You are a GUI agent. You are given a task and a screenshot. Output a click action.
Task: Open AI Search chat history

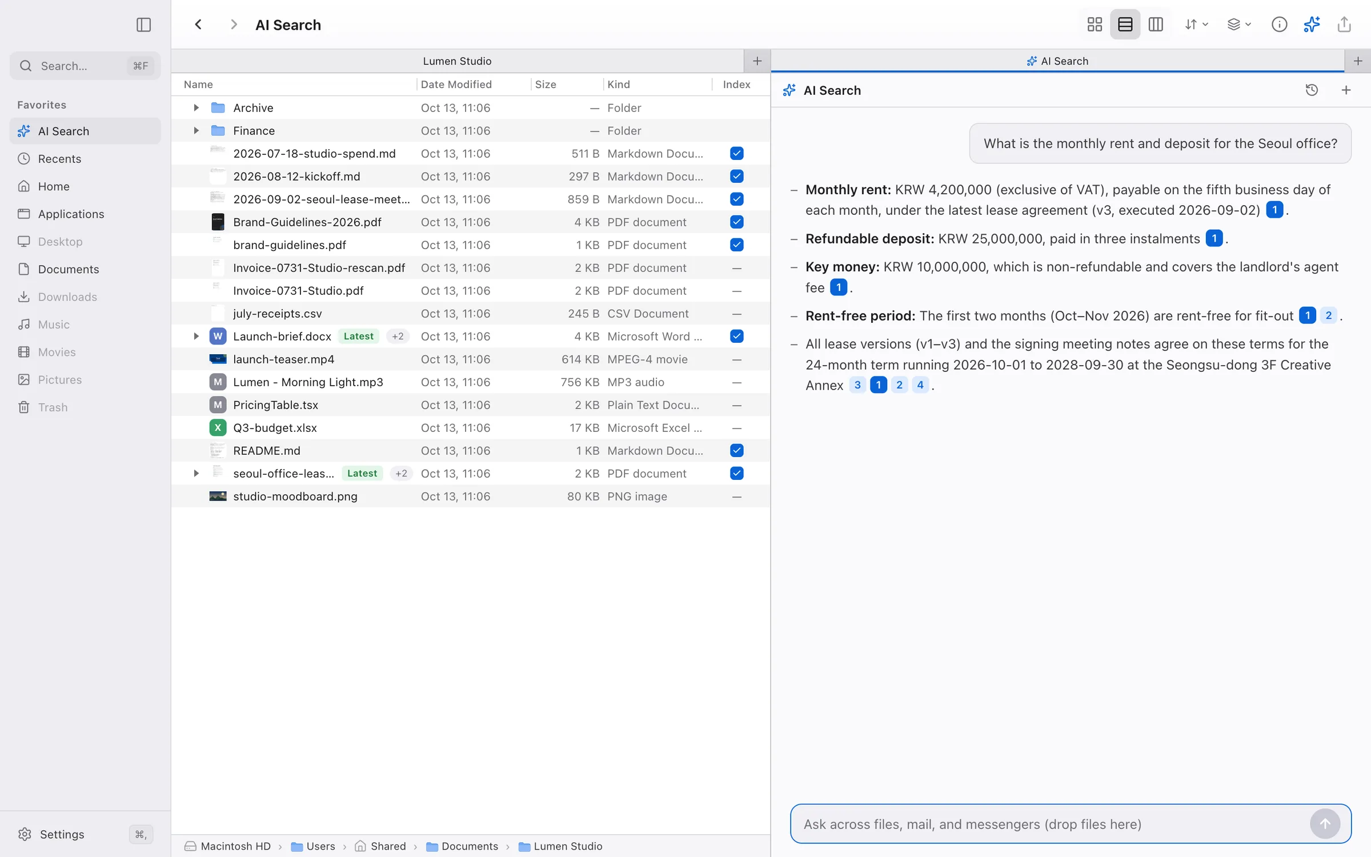(x=1312, y=90)
